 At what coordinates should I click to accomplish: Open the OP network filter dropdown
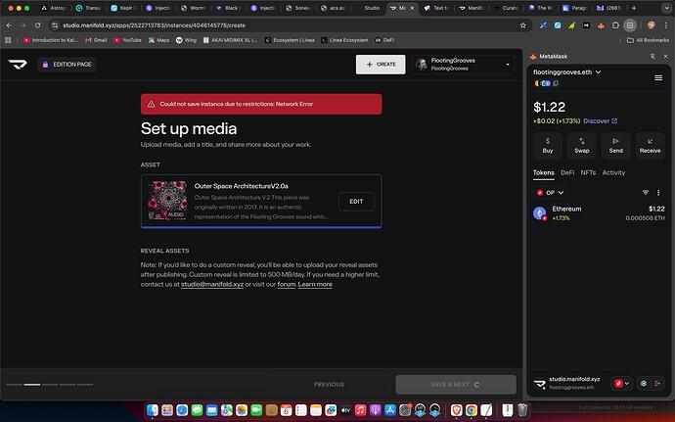click(x=550, y=193)
